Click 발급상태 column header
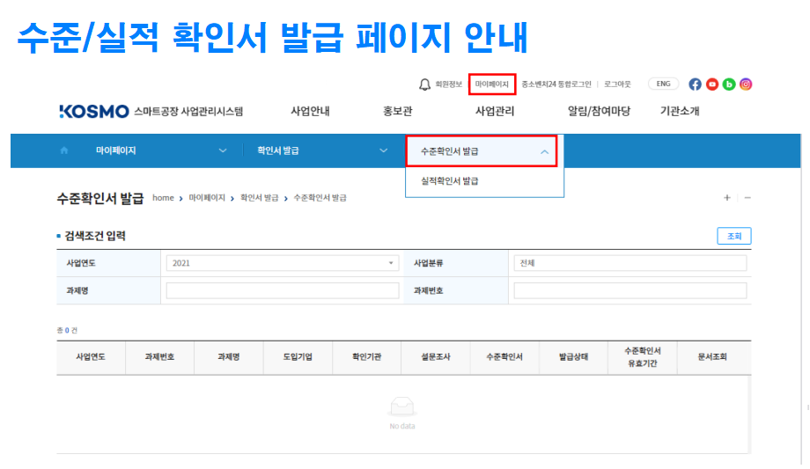The height and width of the screenshot is (469, 810). [573, 357]
